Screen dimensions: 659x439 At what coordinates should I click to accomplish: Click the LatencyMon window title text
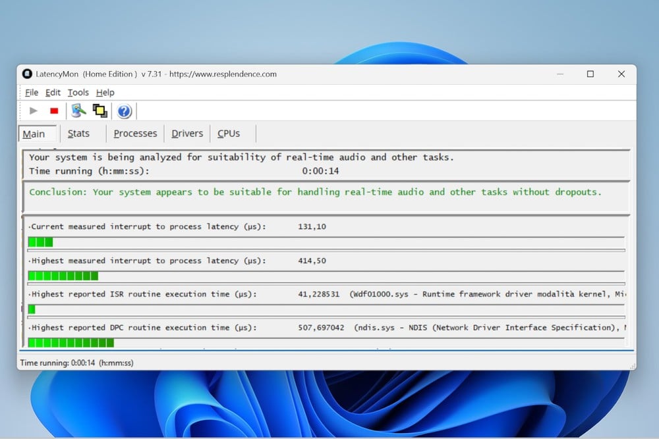pos(156,74)
